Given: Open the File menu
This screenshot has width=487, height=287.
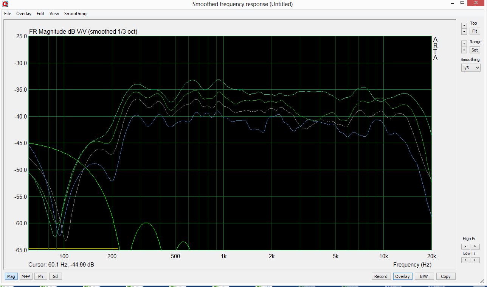Looking at the screenshot, I should [8, 14].
